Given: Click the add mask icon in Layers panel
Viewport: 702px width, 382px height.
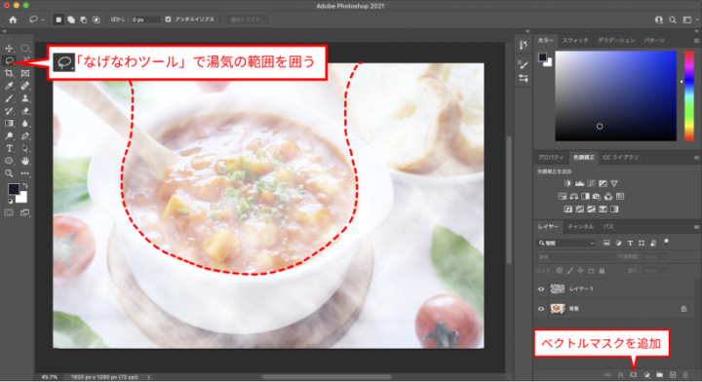Looking at the screenshot, I should (x=633, y=375).
